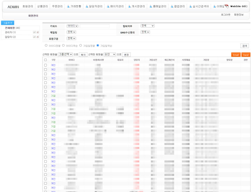The image size is (252, 192).
Task: Click the 검색 search button
Action: pyautogui.click(x=244, y=46)
